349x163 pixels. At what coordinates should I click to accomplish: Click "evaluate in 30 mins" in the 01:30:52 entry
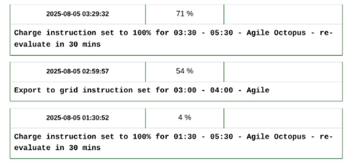57,148
